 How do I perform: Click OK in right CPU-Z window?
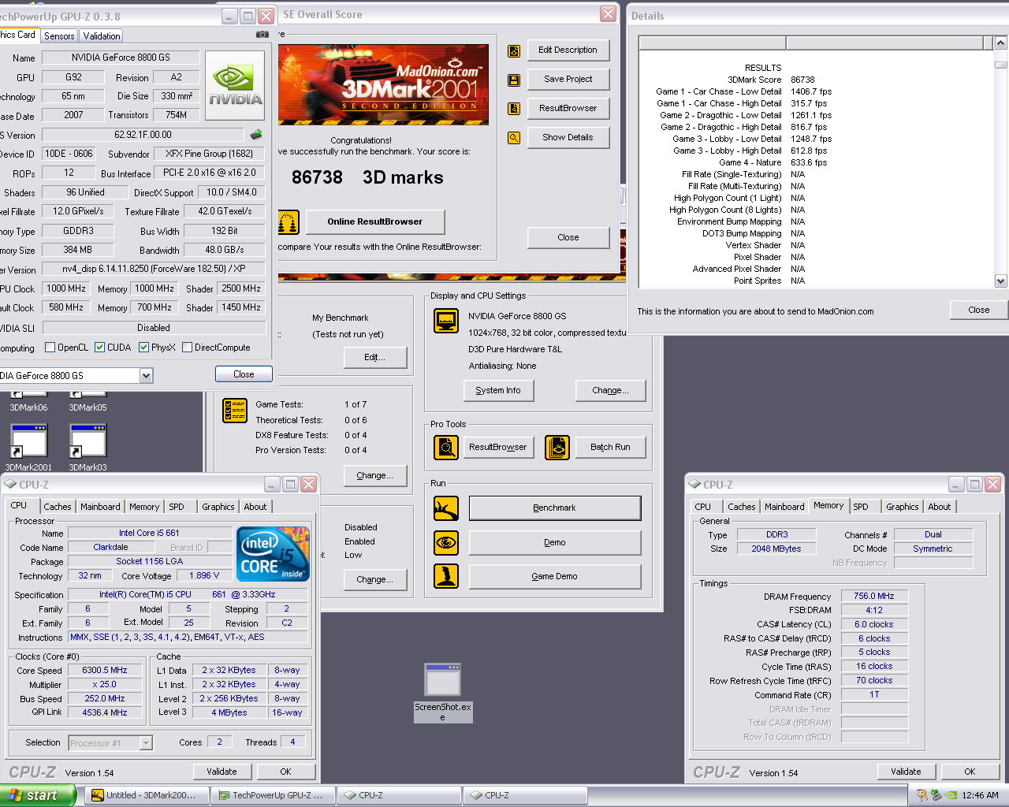coord(970,772)
